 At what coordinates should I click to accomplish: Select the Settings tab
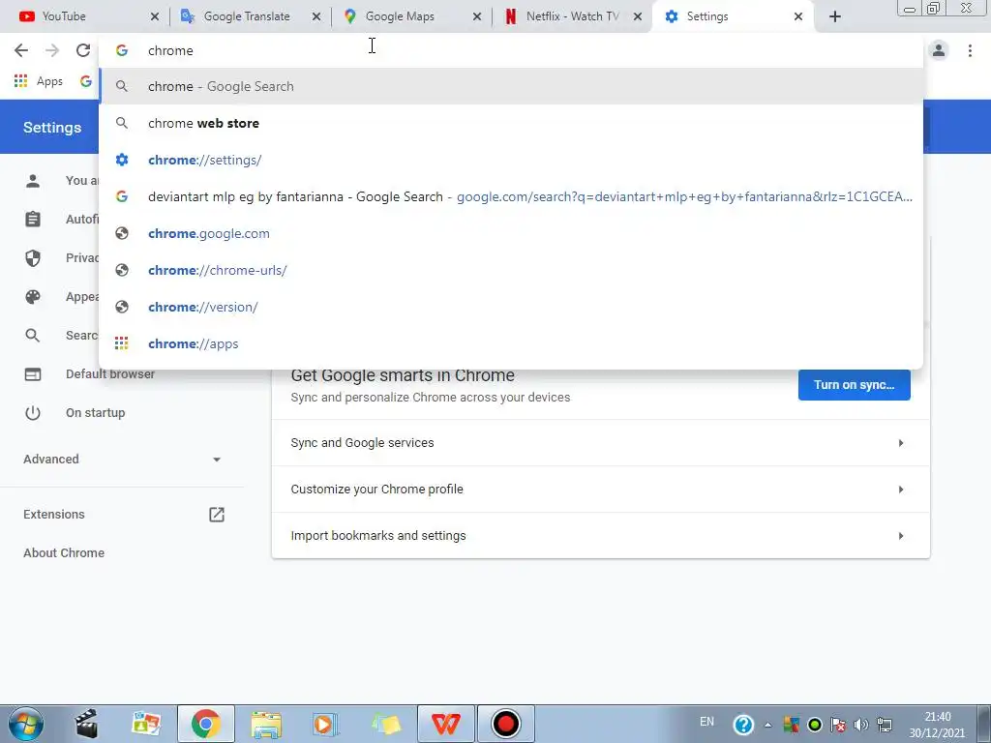pos(734,16)
